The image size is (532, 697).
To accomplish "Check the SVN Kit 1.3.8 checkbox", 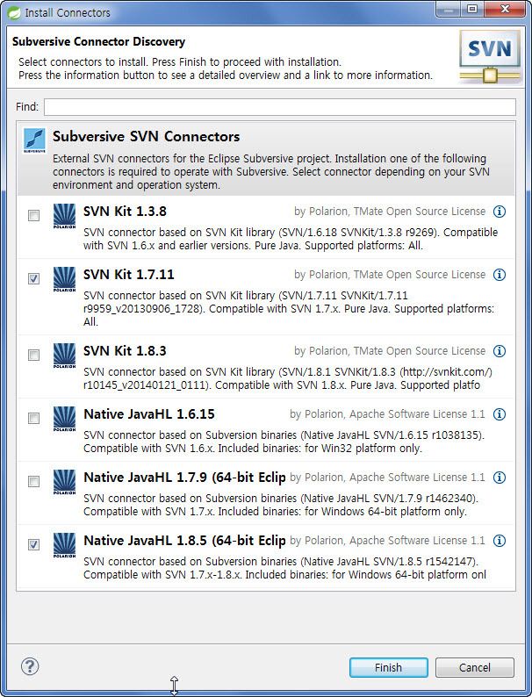I will pyautogui.click(x=33, y=216).
